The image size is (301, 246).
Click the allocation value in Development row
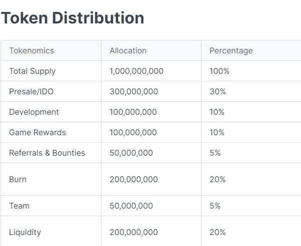pos(133,112)
